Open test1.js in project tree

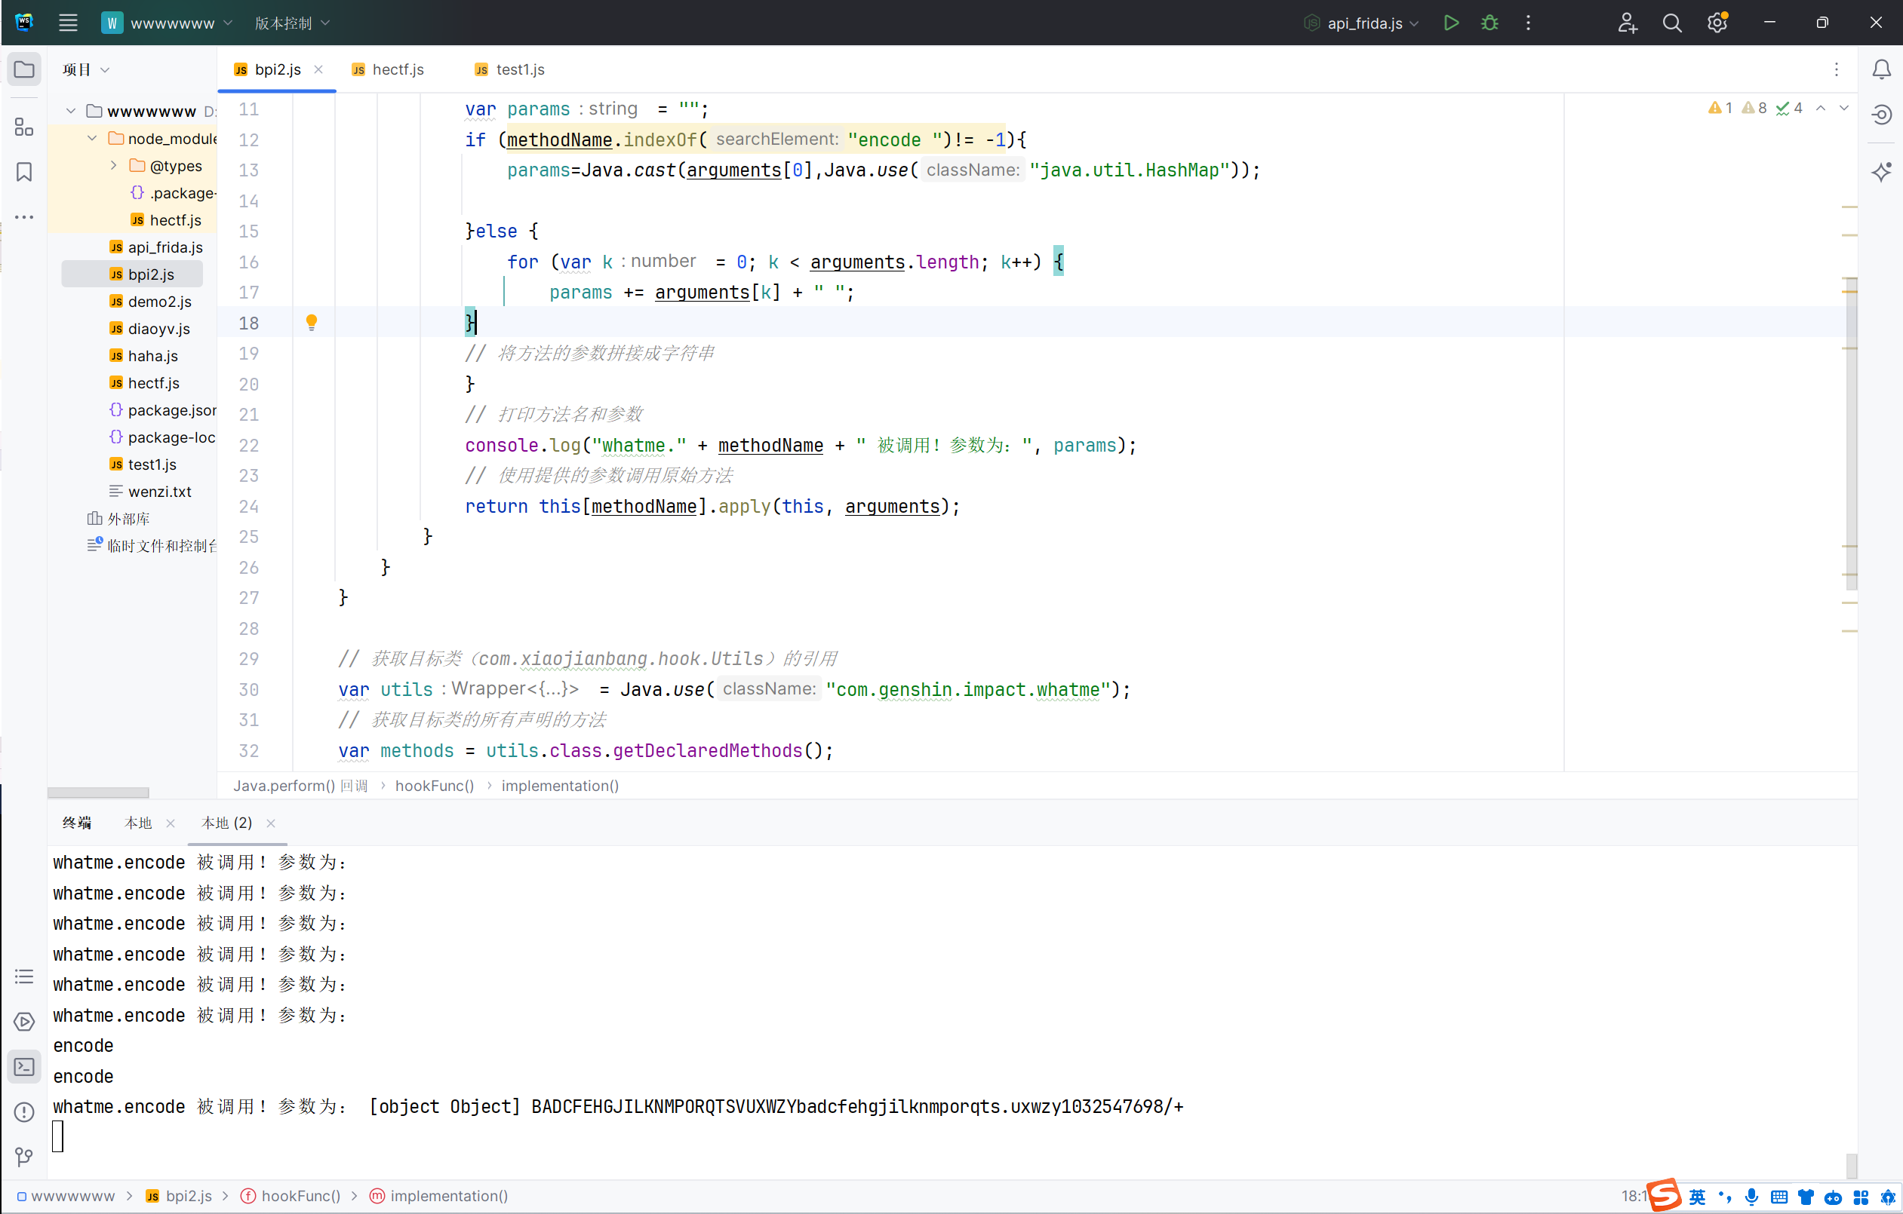point(143,464)
